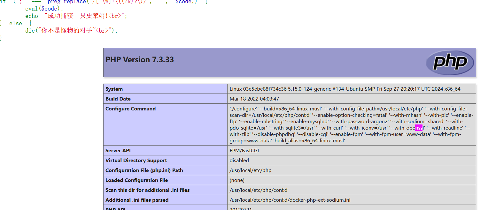Click the highlighted 'nss' text in openssl
This screenshot has width=488, height=210.
419,128
